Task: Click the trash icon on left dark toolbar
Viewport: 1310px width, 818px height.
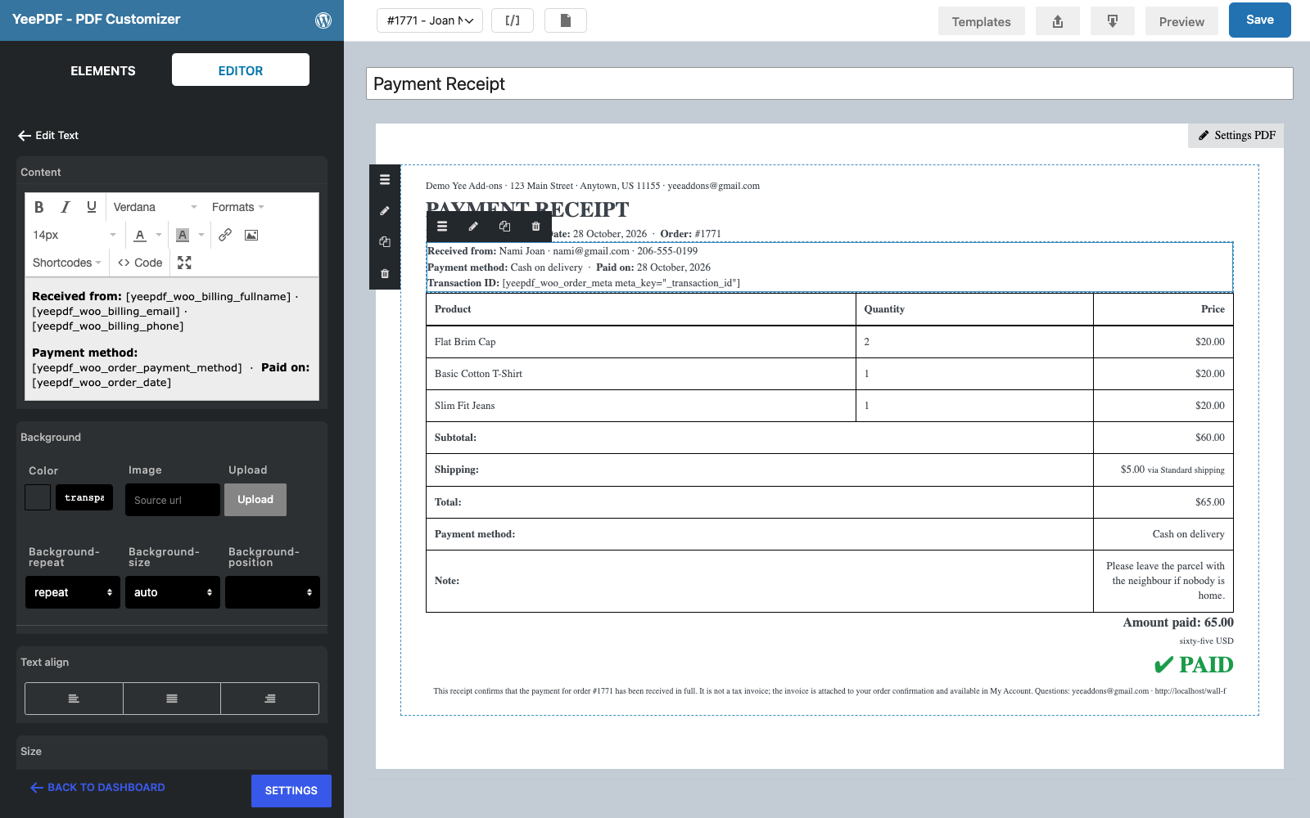Action: (385, 273)
